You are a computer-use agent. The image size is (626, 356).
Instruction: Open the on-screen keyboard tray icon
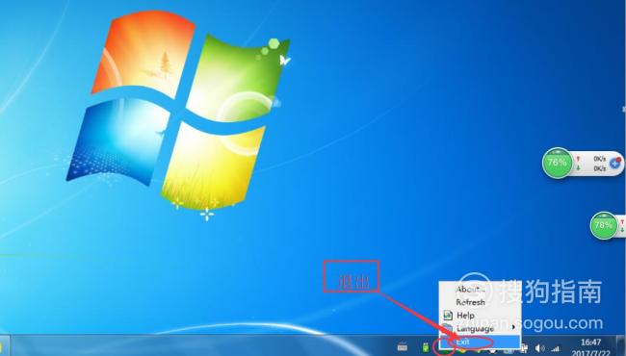pyautogui.click(x=403, y=346)
